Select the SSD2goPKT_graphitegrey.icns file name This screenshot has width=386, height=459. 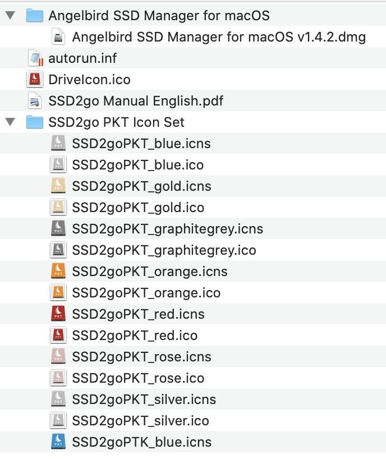[167, 229]
